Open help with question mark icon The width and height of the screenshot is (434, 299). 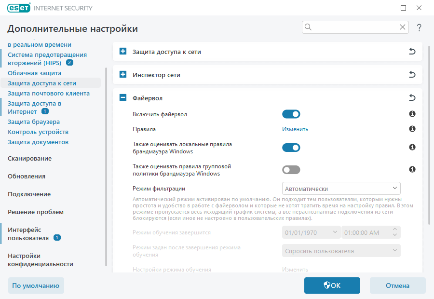419,27
